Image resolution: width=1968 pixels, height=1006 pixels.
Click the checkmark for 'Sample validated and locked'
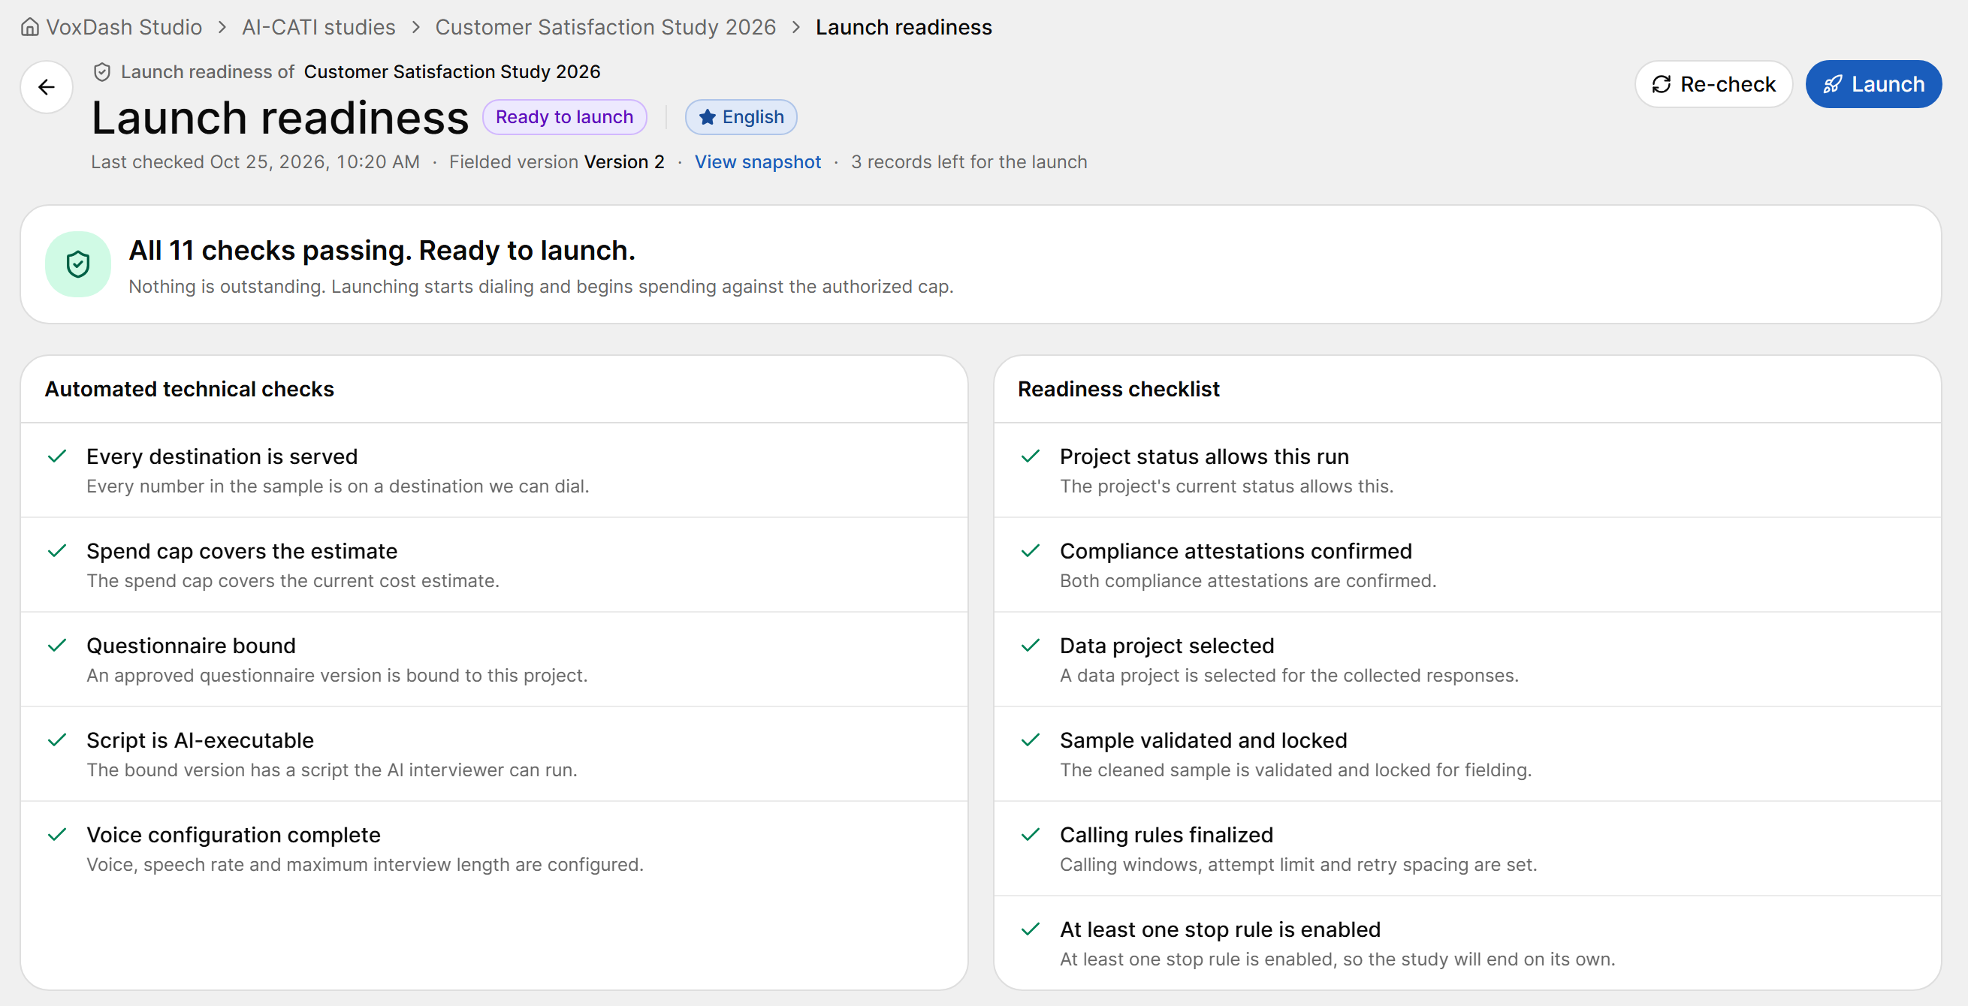coord(1031,741)
